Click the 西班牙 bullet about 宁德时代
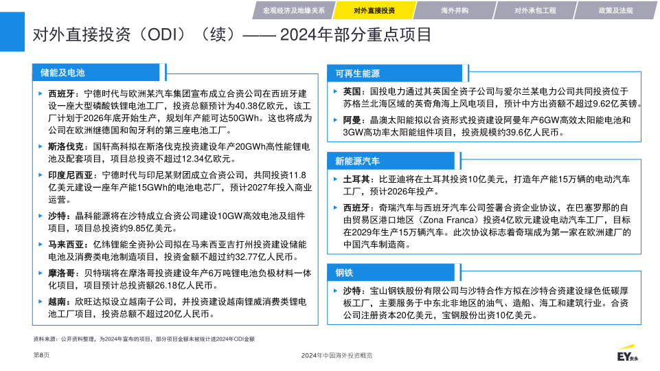 (x=180, y=112)
